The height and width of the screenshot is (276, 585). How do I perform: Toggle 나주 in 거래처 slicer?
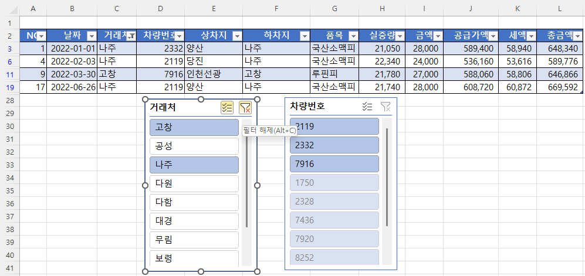(x=194, y=165)
